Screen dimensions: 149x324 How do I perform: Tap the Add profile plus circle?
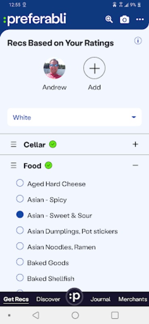94,68
